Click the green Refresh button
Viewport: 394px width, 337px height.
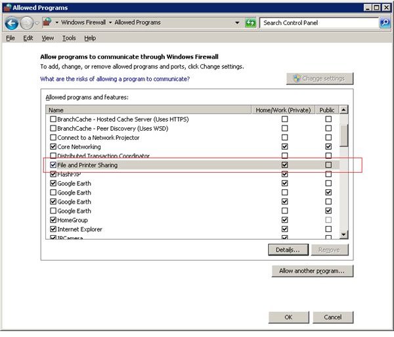pyautogui.click(x=250, y=23)
